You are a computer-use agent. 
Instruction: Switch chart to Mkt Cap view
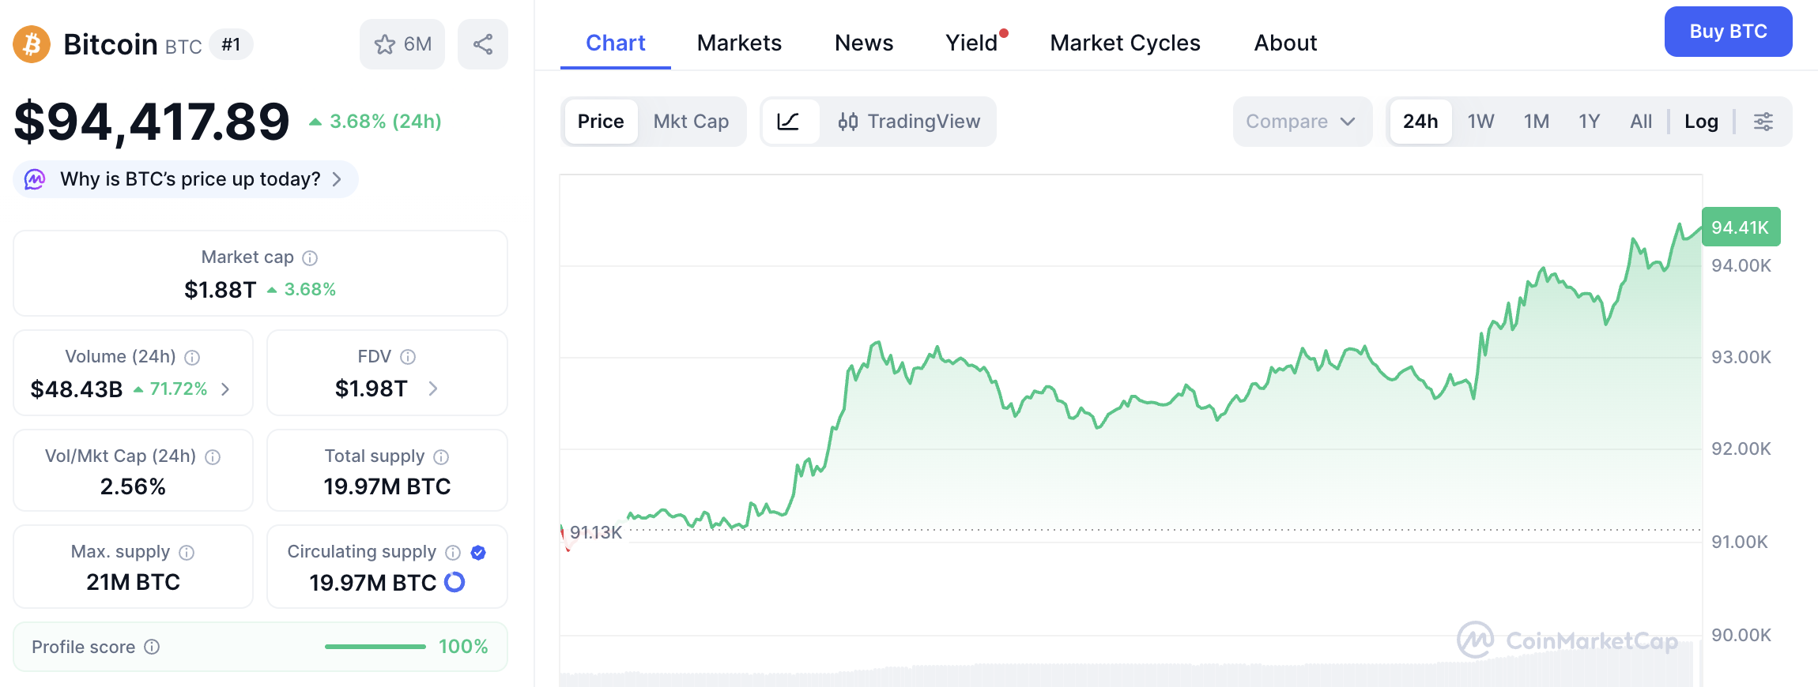click(691, 122)
